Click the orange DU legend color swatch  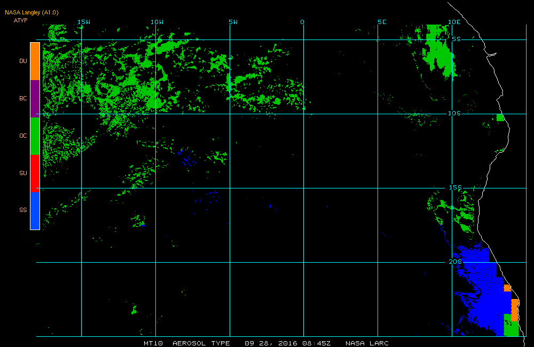[x=35, y=61]
